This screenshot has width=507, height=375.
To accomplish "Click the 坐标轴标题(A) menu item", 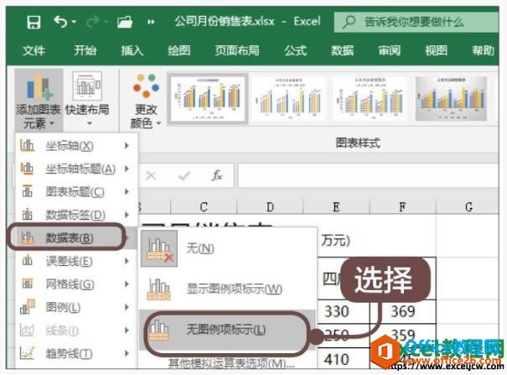I will point(77,169).
